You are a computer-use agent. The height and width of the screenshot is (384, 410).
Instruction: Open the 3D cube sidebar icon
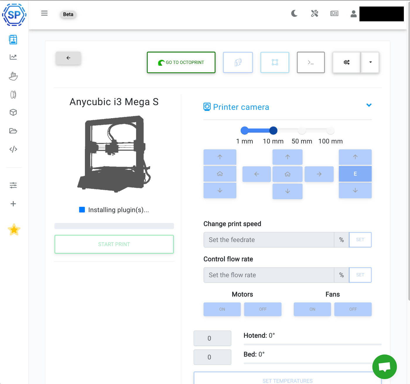pos(13,112)
